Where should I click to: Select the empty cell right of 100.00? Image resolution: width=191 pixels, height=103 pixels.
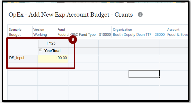tap(83, 58)
